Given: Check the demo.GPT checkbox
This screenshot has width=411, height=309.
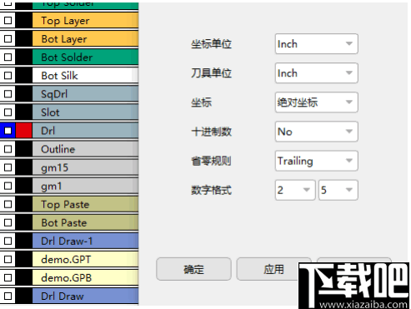Looking at the screenshot, I should tap(8, 259).
